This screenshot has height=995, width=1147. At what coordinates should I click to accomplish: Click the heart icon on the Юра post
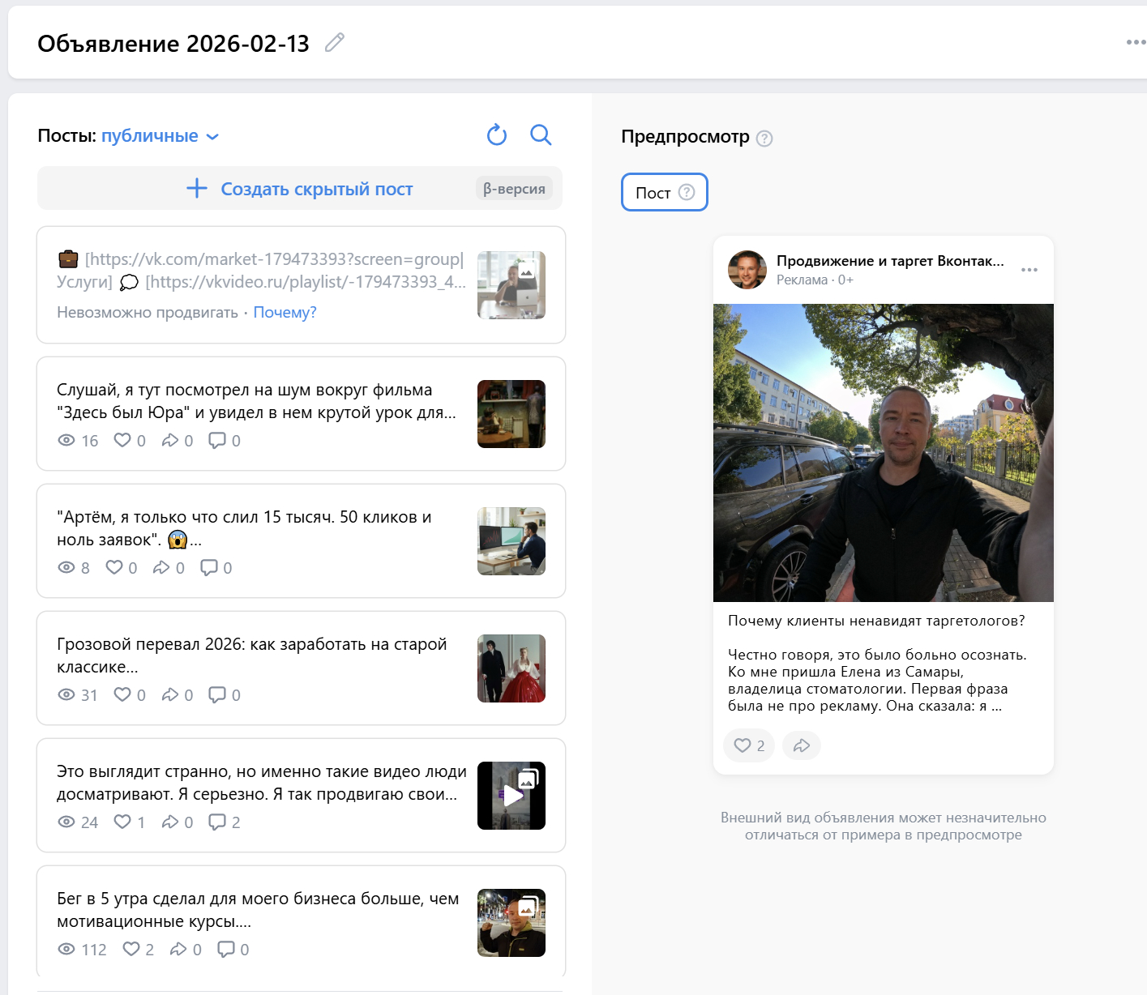pos(122,440)
